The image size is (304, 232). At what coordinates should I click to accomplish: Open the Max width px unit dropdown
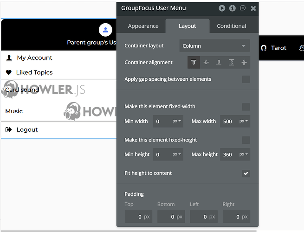pos(244,121)
